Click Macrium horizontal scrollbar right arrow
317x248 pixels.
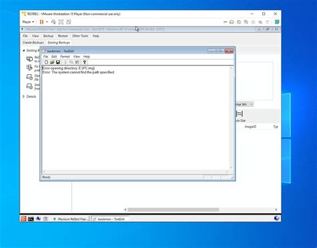276,210
